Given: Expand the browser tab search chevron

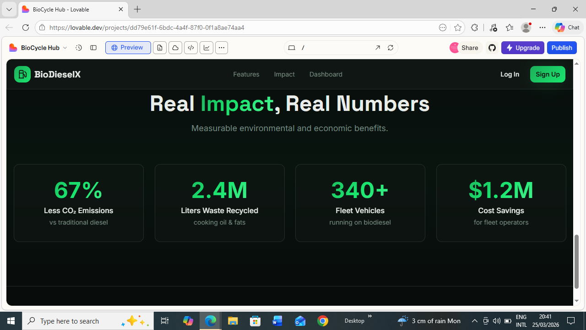Looking at the screenshot, I should tap(9, 9).
